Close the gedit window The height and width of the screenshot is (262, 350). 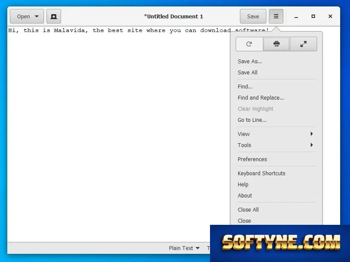click(330, 16)
